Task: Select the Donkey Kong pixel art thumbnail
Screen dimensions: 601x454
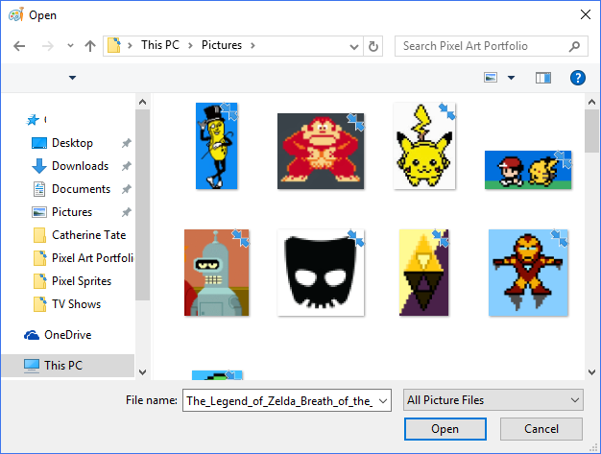Action: (321, 151)
